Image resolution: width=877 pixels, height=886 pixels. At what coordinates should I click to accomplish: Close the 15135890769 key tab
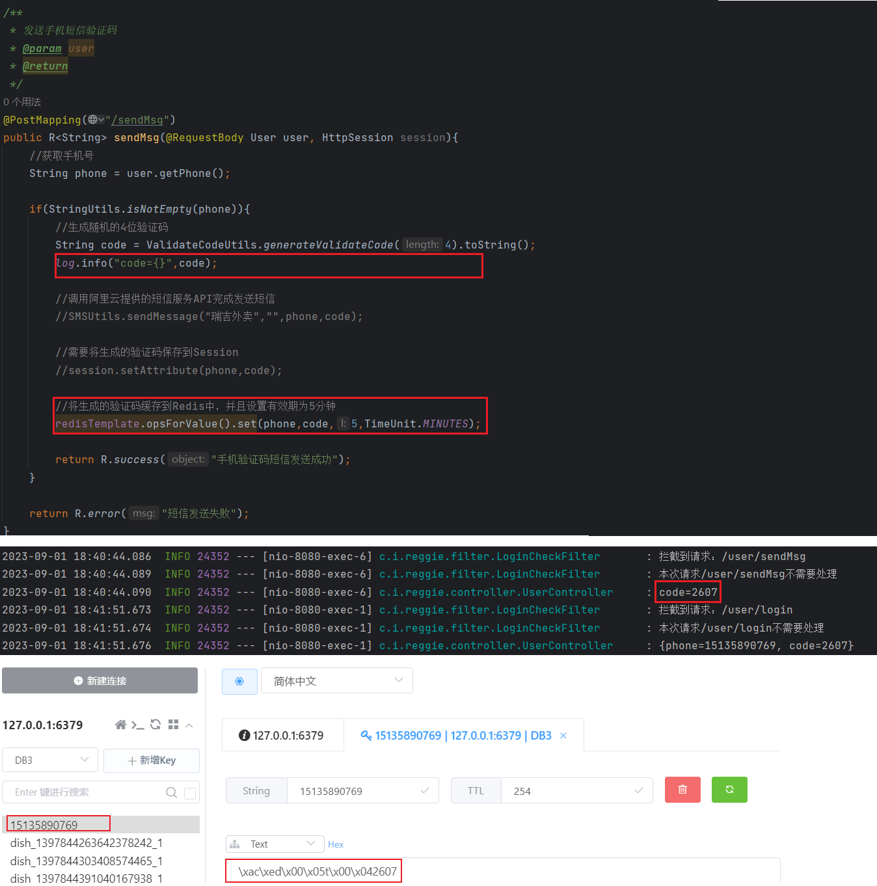click(563, 736)
